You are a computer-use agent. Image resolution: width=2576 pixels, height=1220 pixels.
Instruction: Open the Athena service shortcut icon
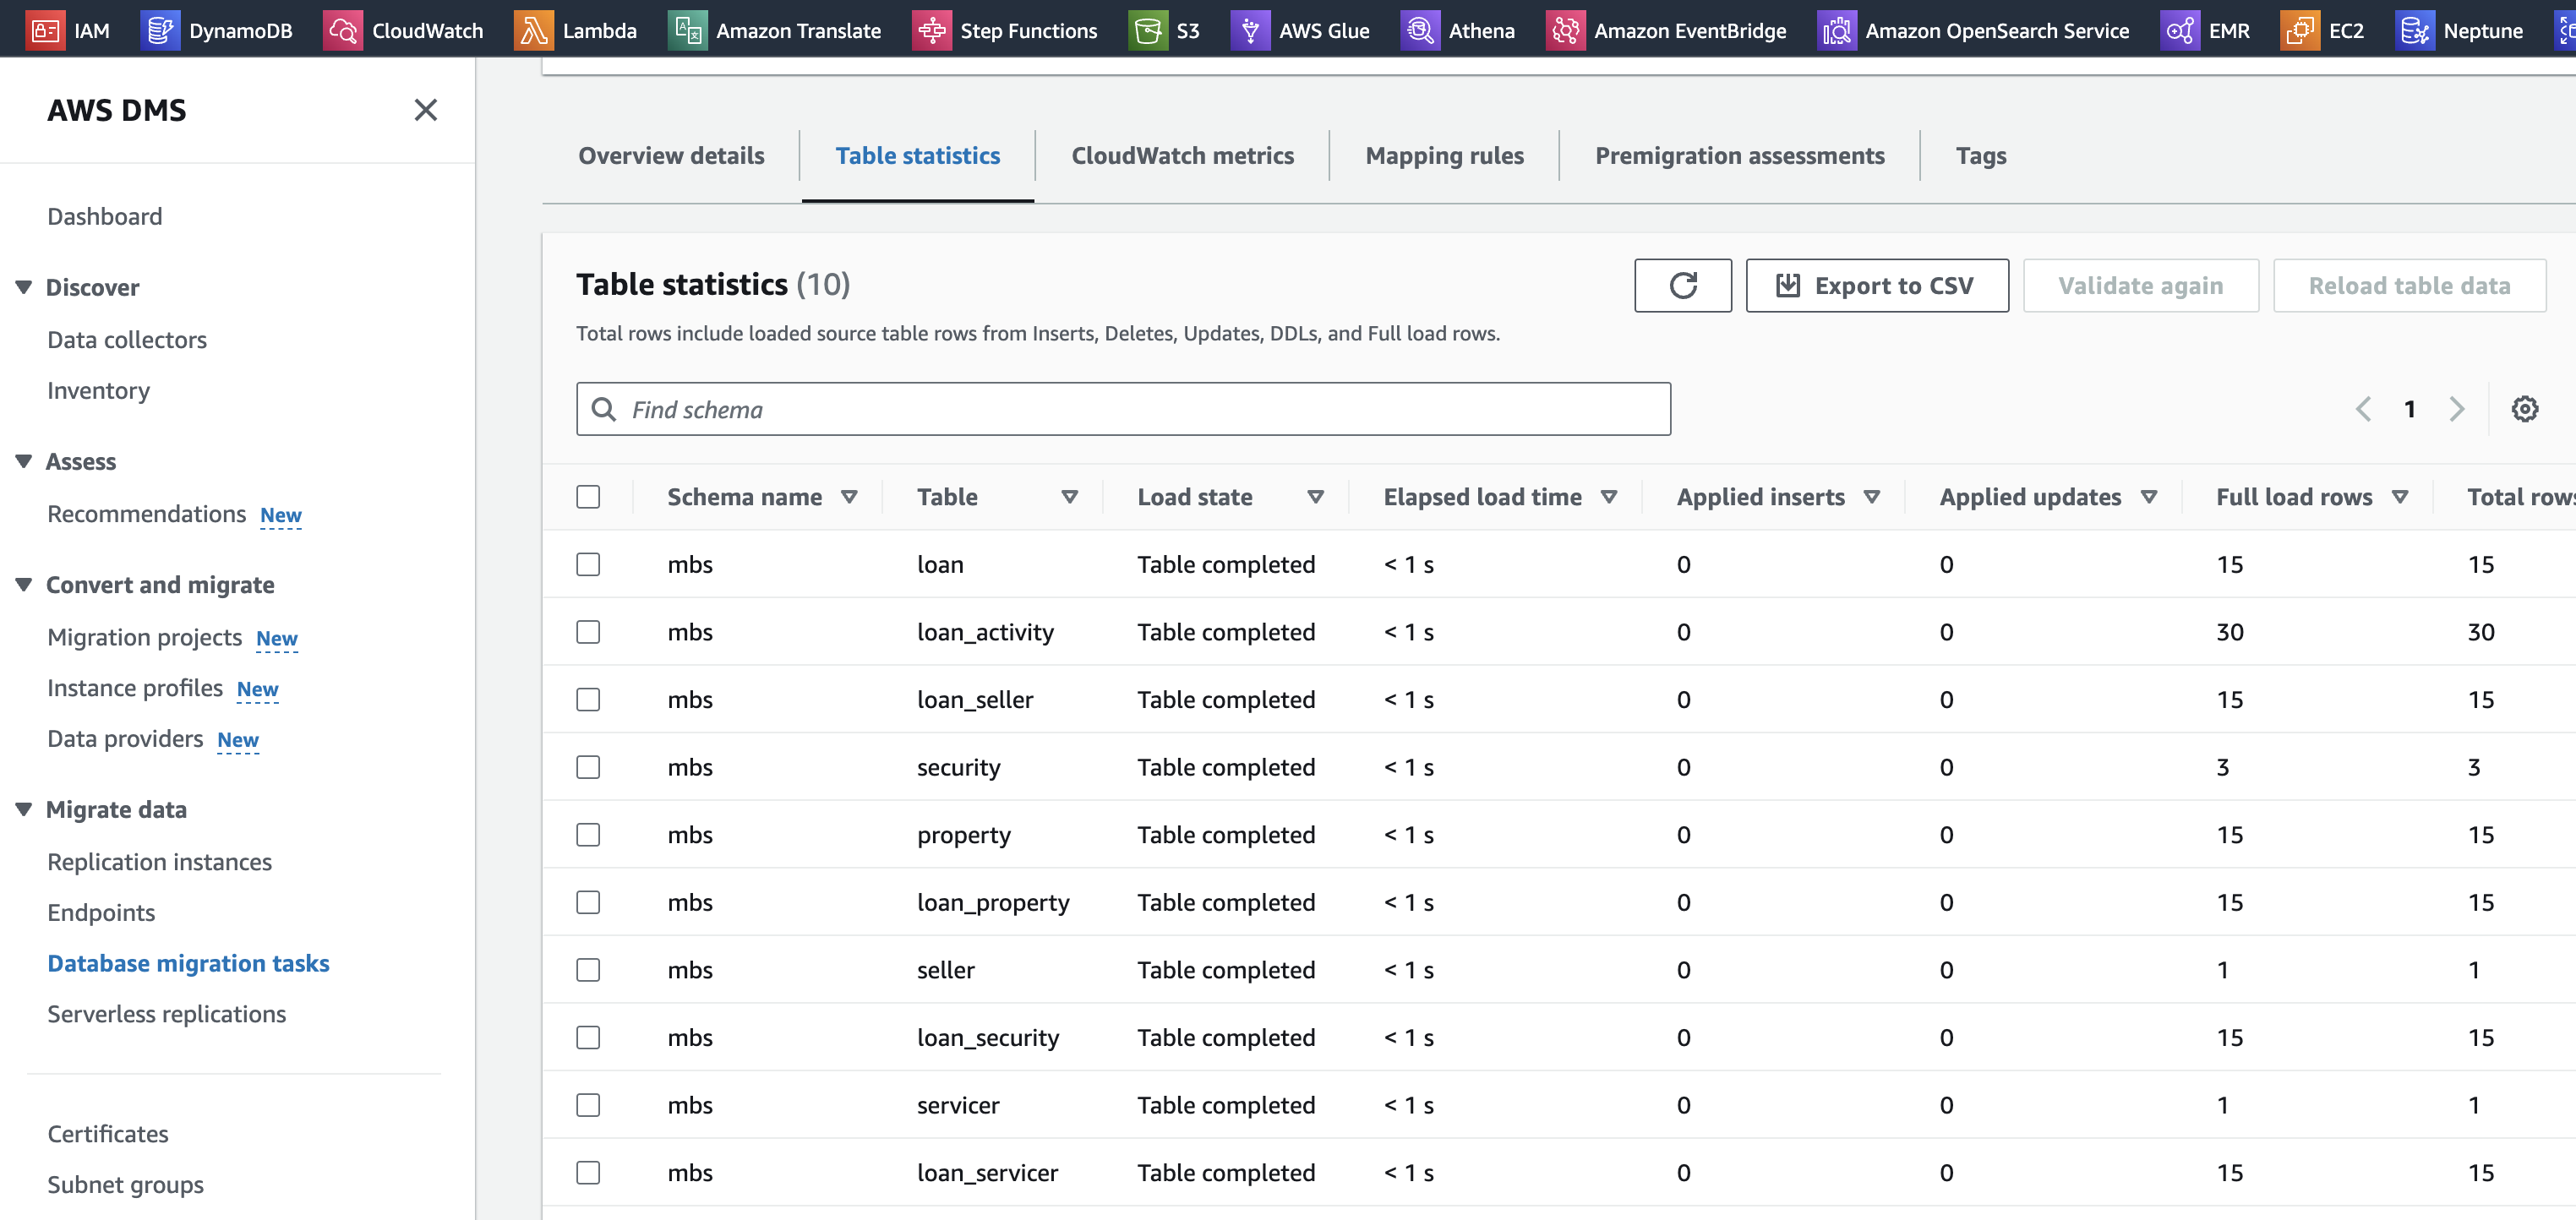(1419, 31)
